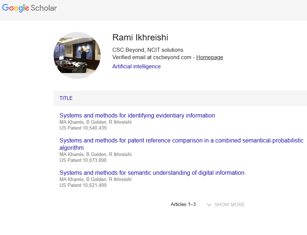Click the profile name Rami Ikhreishi
This screenshot has width=307, height=235.
tap(140, 37)
